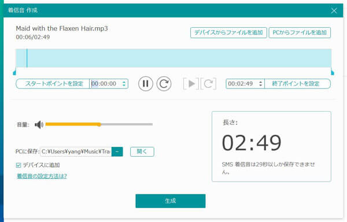Click the playback time 00:06/02:49
This screenshot has height=222, width=347.
tap(33, 37)
